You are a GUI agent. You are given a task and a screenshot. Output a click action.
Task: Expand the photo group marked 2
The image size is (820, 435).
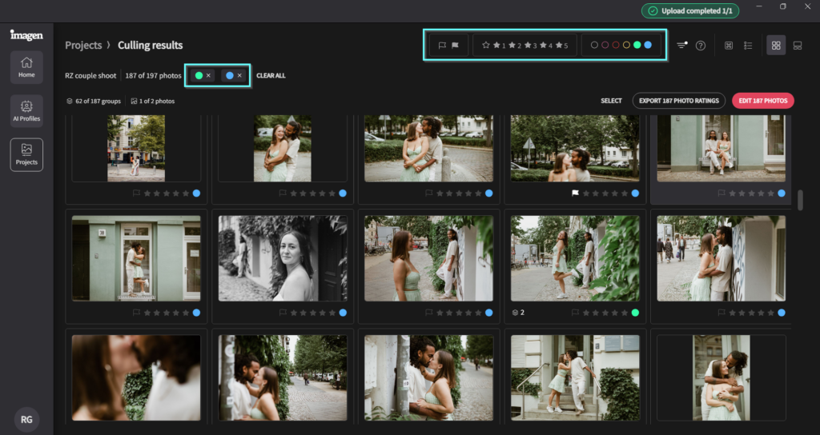(518, 313)
